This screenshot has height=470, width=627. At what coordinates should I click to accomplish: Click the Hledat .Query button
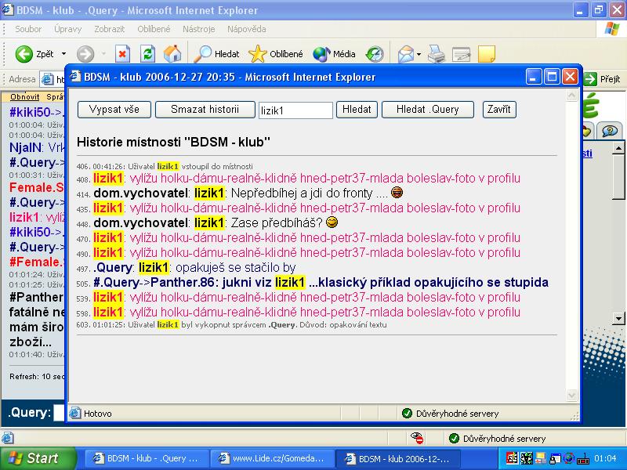click(x=427, y=110)
